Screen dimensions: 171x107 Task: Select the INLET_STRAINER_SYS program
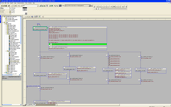[14, 31]
